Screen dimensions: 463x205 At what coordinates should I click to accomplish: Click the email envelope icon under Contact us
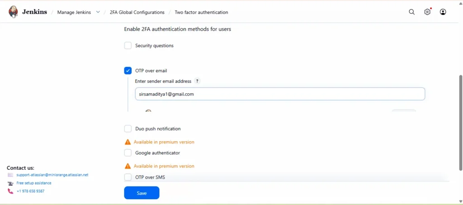10,175
